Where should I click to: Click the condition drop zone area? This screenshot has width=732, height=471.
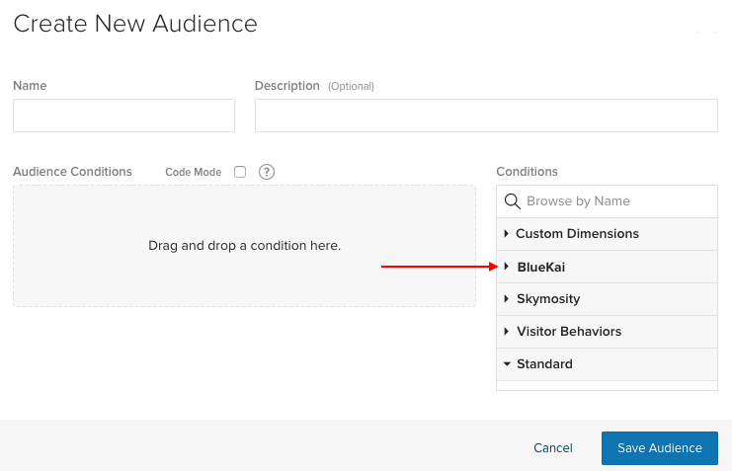[x=244, y=246]
